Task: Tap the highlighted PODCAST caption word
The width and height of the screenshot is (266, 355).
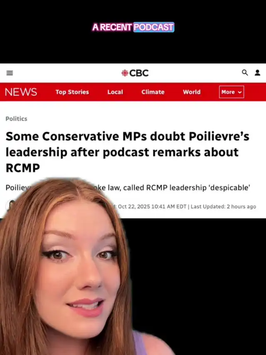Action: tap(154, 27)
